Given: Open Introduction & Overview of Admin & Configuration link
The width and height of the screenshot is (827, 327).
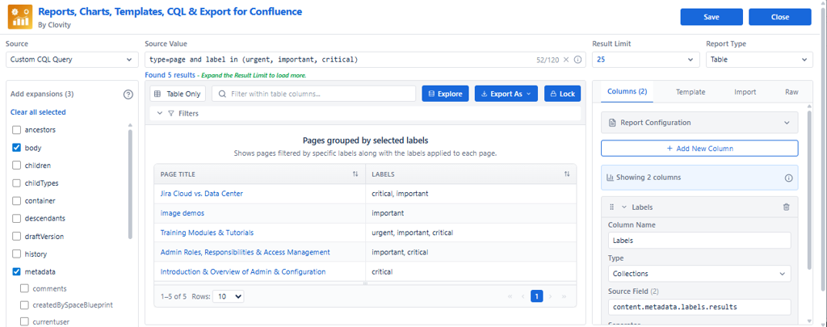Looking at the screenshot, I should pyautogui.click(x=243, y=271).
